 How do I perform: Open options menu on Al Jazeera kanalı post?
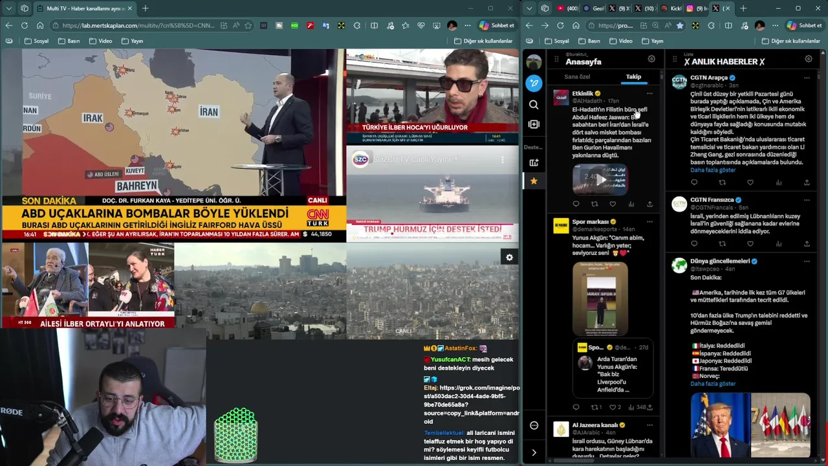coord(649,425)
